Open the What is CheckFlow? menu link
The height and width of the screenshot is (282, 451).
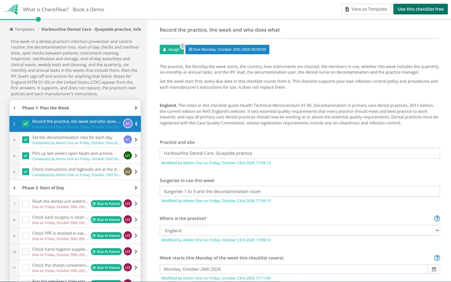click(46, 10)
